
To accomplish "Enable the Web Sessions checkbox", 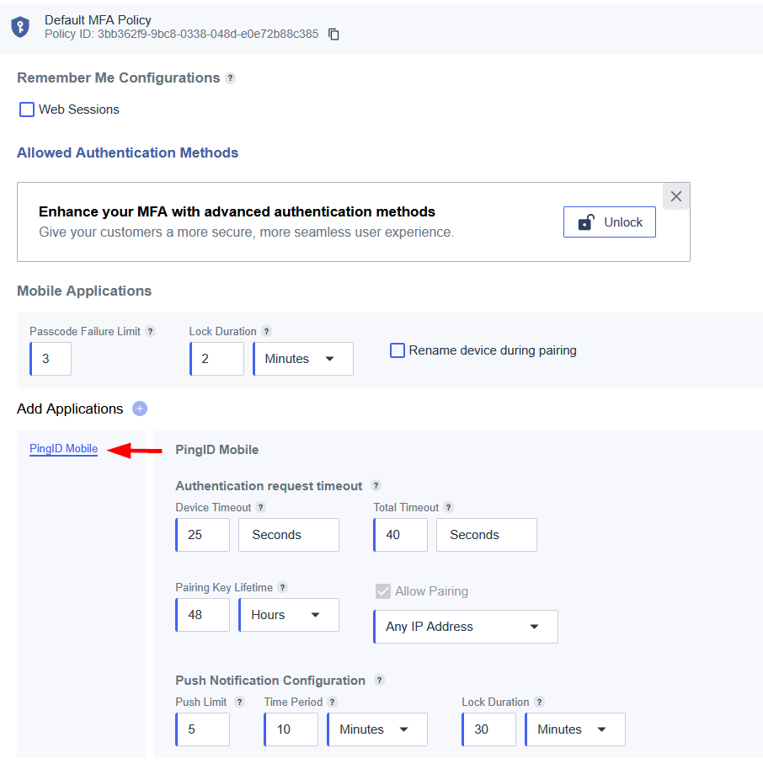I will 27,110.
